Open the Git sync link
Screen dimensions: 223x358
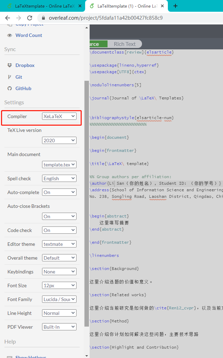tap(19, 77)
